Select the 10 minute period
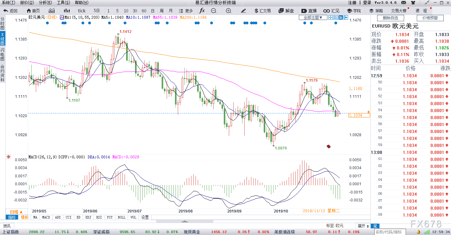The height and width of the screenshot is (235, 451). [x=126, y=10]
